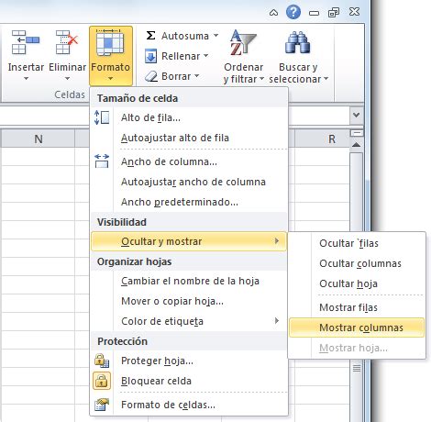Select Ocultar columnas in submenu

pos(357,263)
